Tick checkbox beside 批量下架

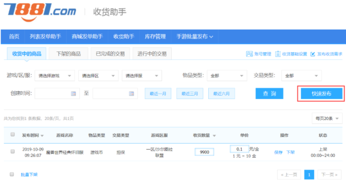click(12, 174)
